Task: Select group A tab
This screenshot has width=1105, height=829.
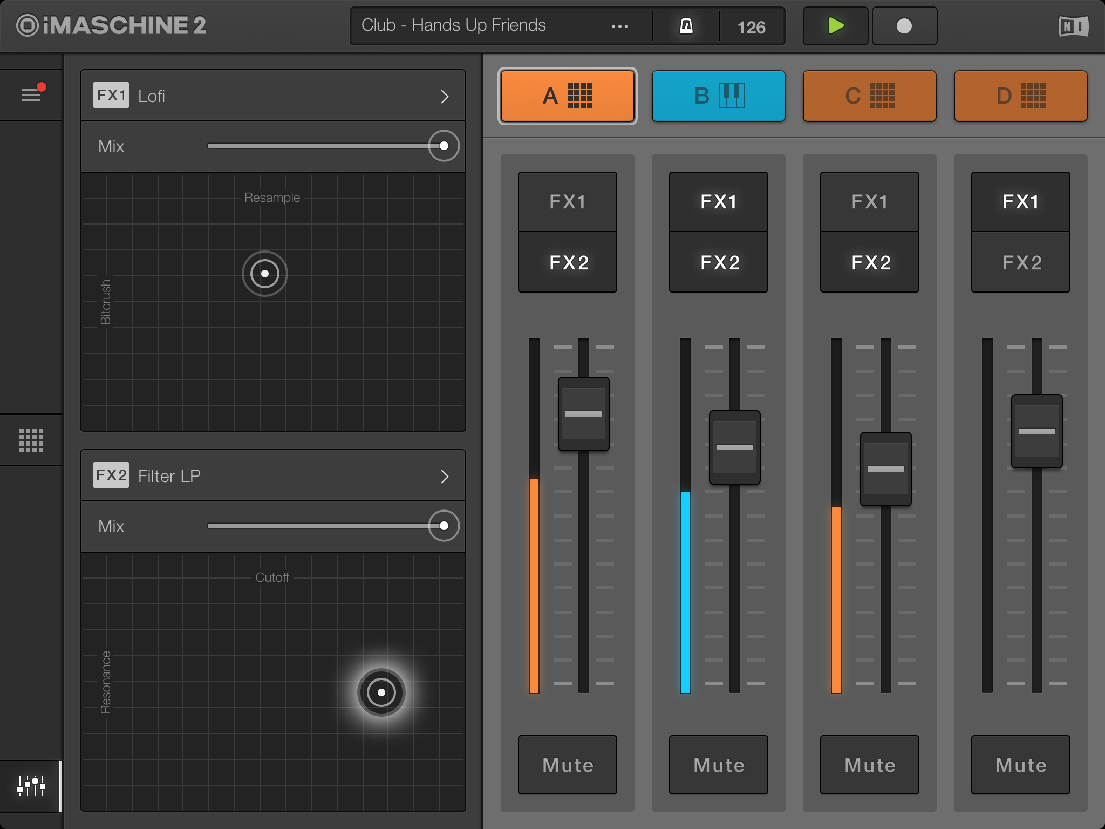Action: tap(568, 96)
